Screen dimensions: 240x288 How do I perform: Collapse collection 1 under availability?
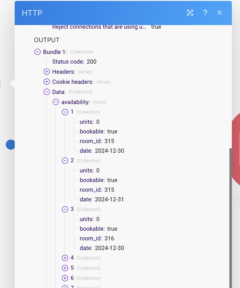click(x=65, y=112)
